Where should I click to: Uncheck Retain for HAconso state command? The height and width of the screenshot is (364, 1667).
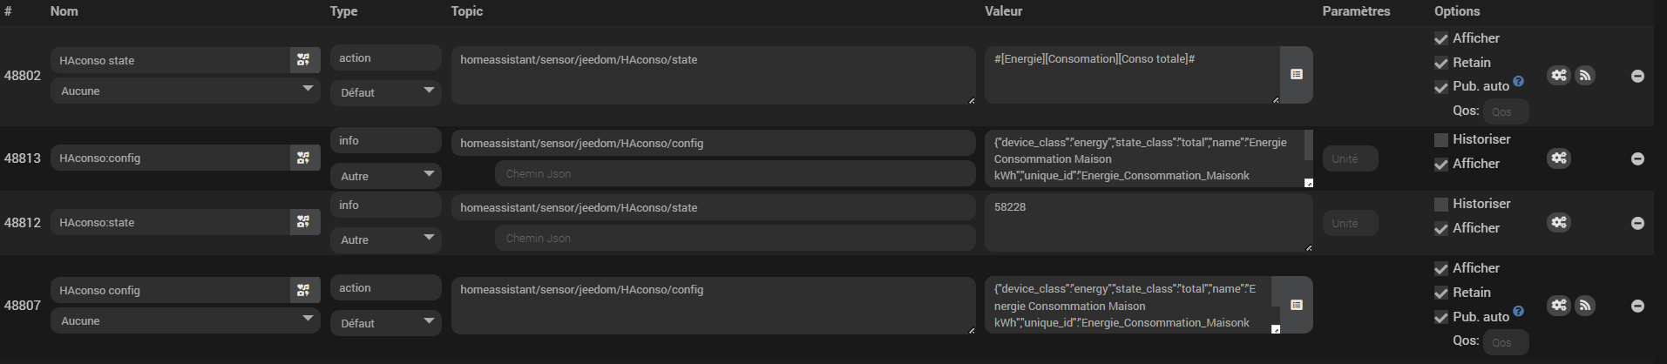coord(1441,63)
